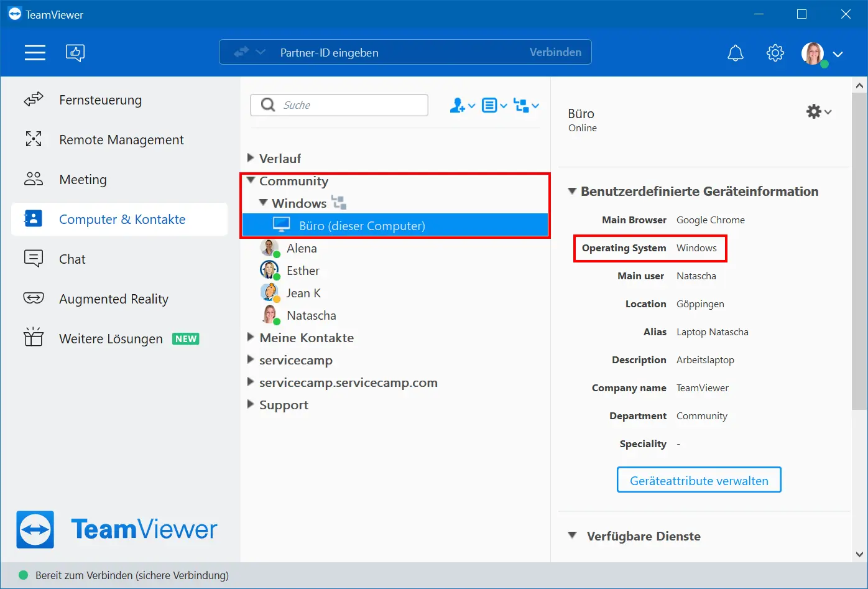Click the Augmented Reality headset icon
Viewport: 868px width, 589px height.
tap(34, 299)
